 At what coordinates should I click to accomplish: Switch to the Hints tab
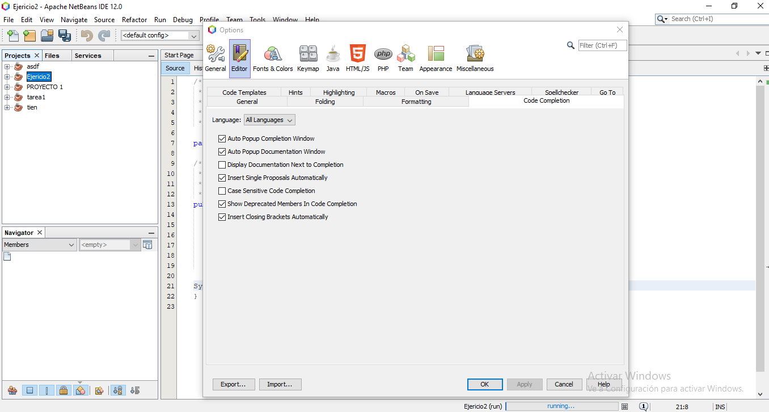pos(295,92)
